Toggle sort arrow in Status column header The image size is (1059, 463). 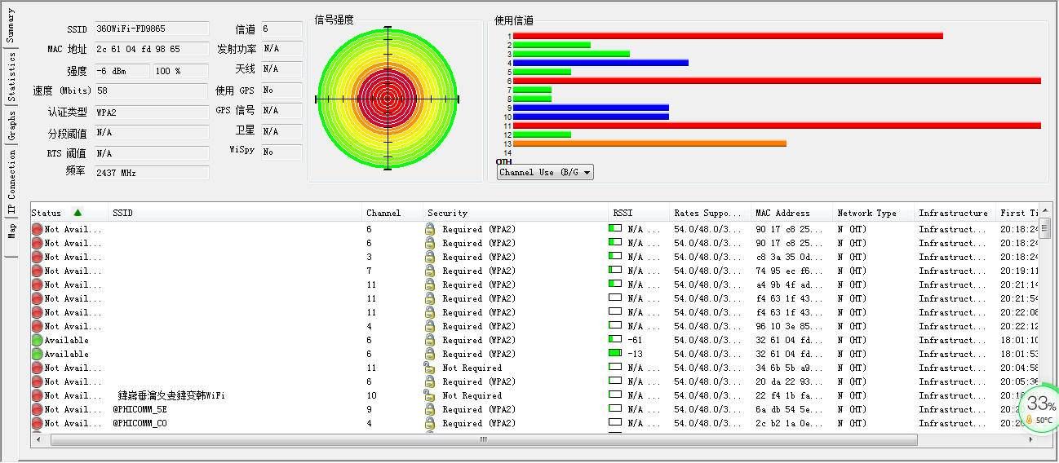click(x=78, y=213)
